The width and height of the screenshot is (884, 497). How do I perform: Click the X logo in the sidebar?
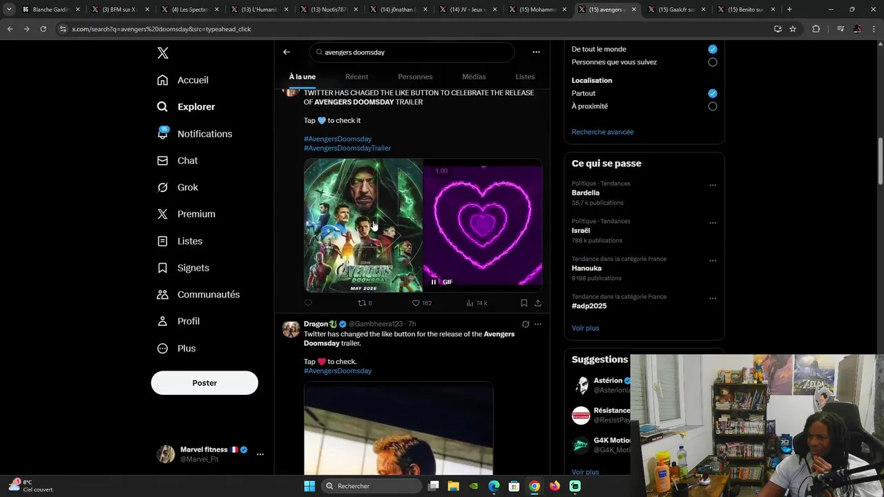coord(162,53)
